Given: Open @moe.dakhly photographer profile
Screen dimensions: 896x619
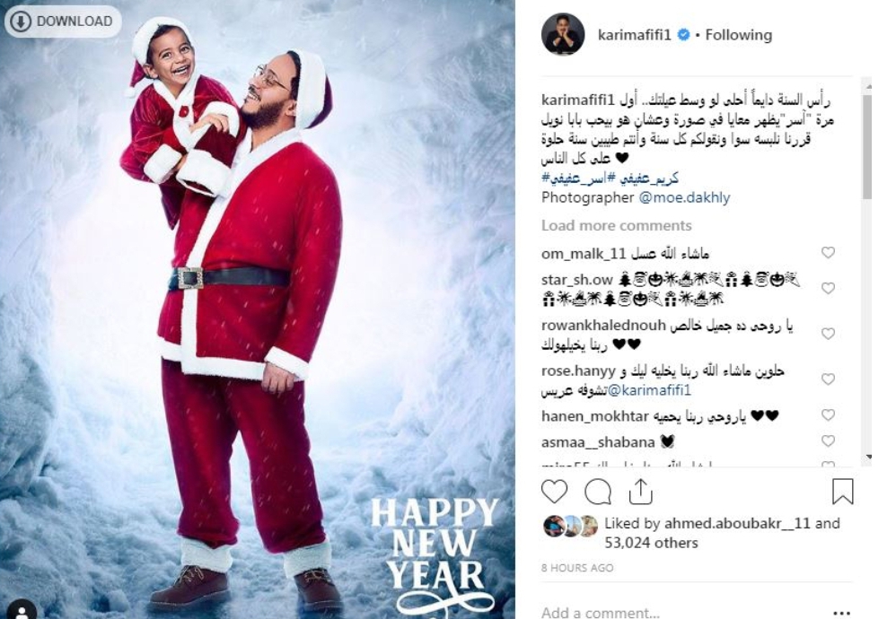Looking at the screenshot, I should (684, 197).
